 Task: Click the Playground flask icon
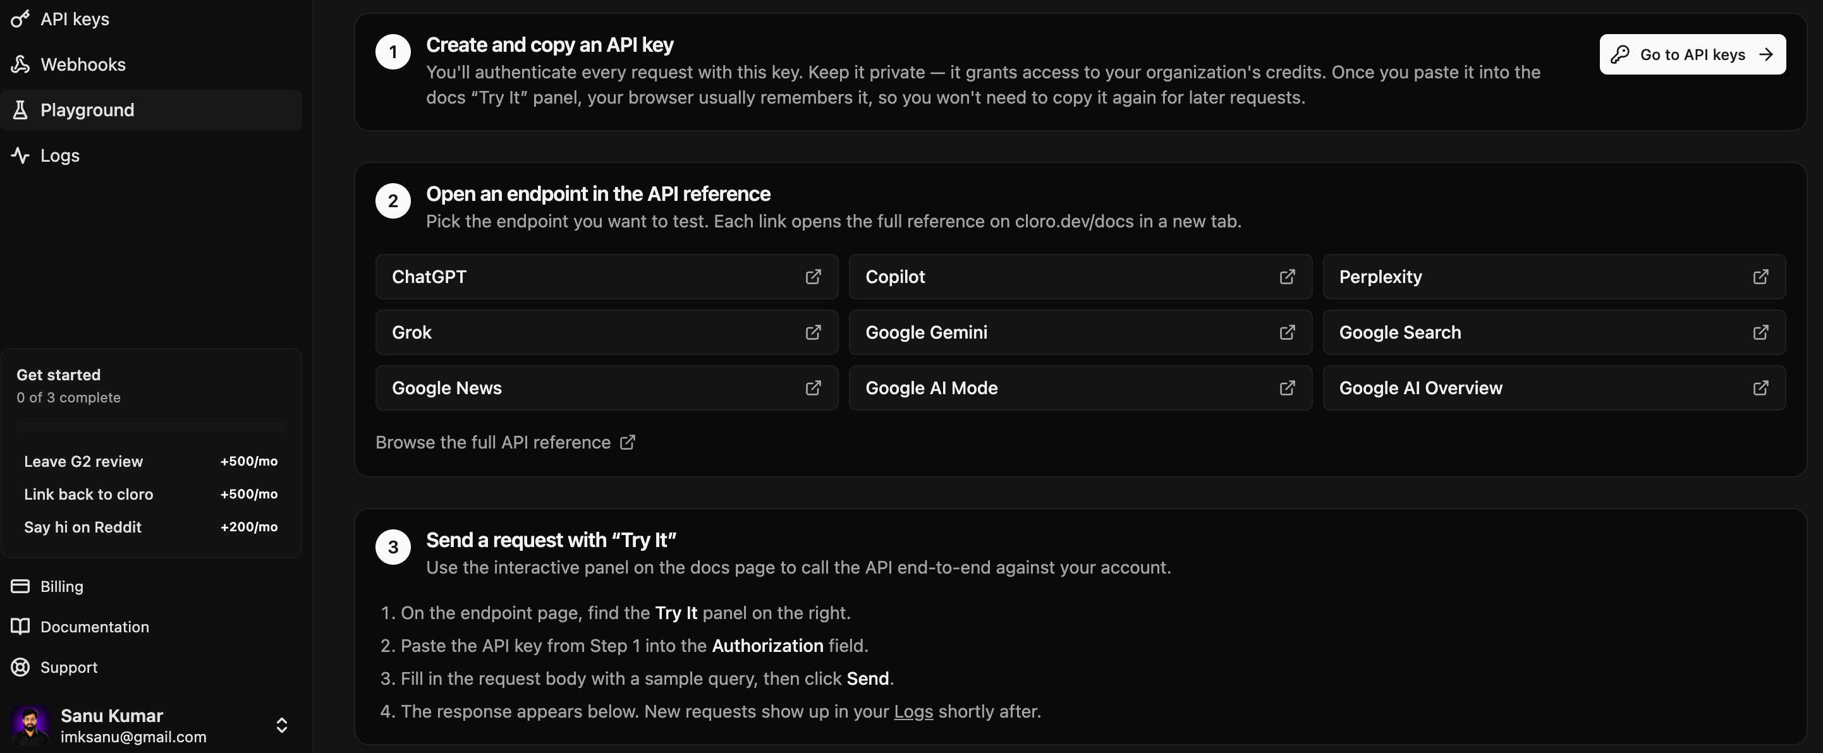pos(20,109)
